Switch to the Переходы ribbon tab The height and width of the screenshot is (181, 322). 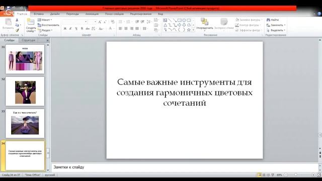(x=72, y=14)
